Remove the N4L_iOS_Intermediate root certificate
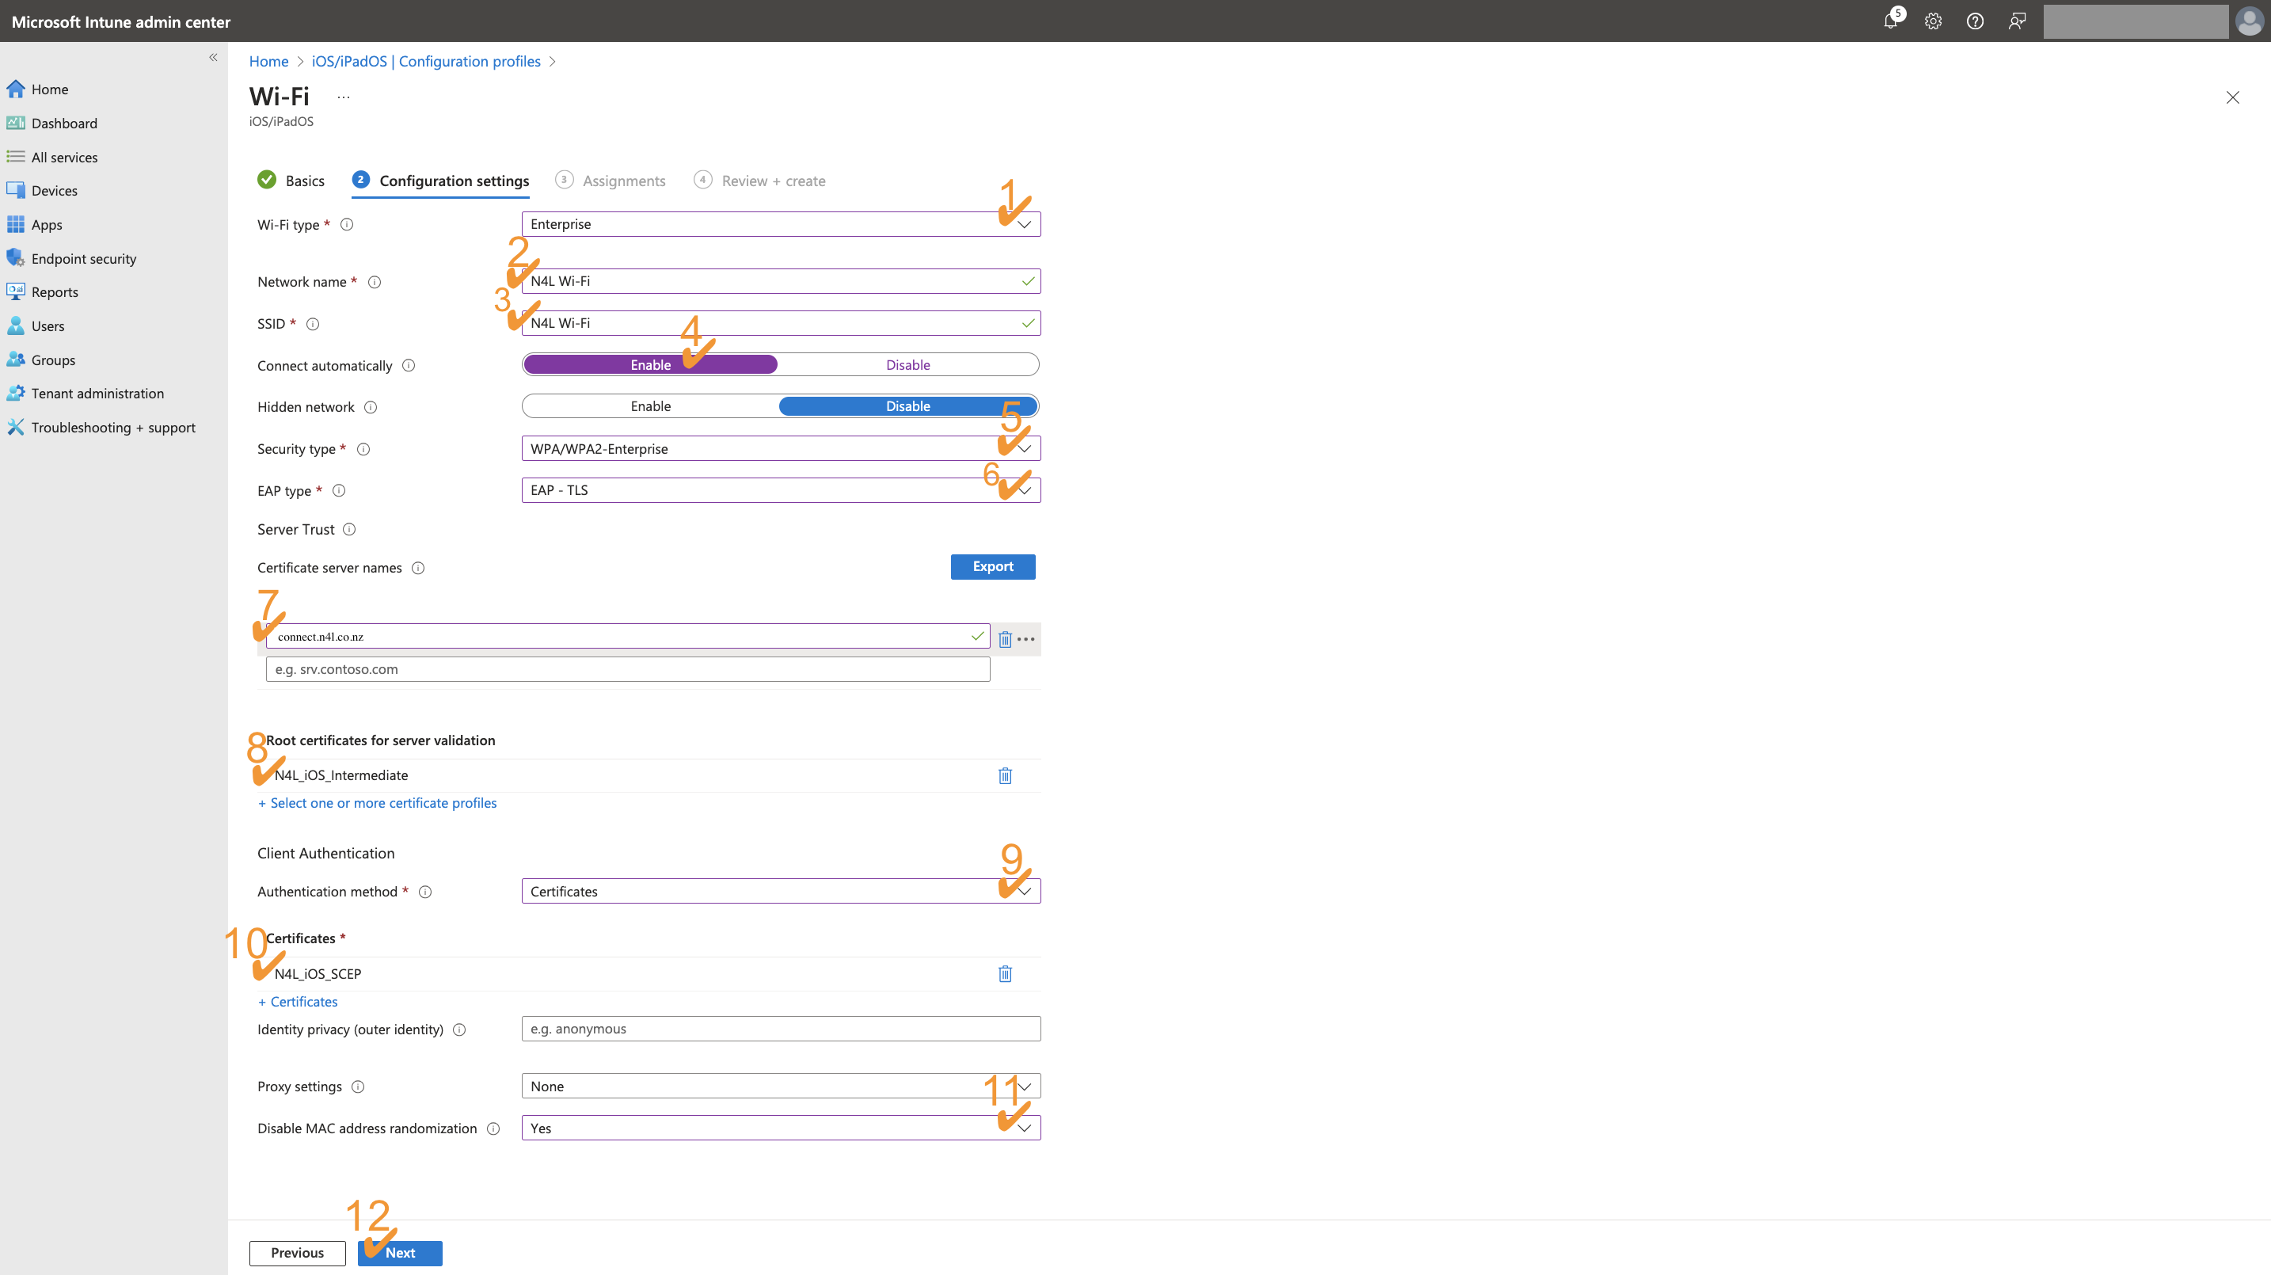This screenshot has width=2271, height=1275. pyautogui.click(x=1004, y=775)
